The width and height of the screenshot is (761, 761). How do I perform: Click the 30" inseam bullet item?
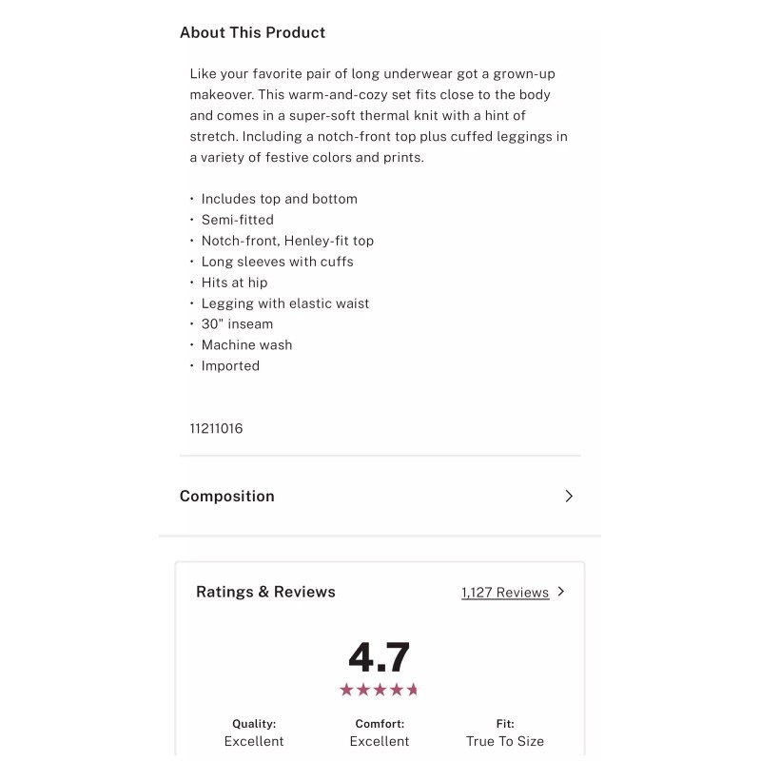pyautogui.click(x=237, y=324)
